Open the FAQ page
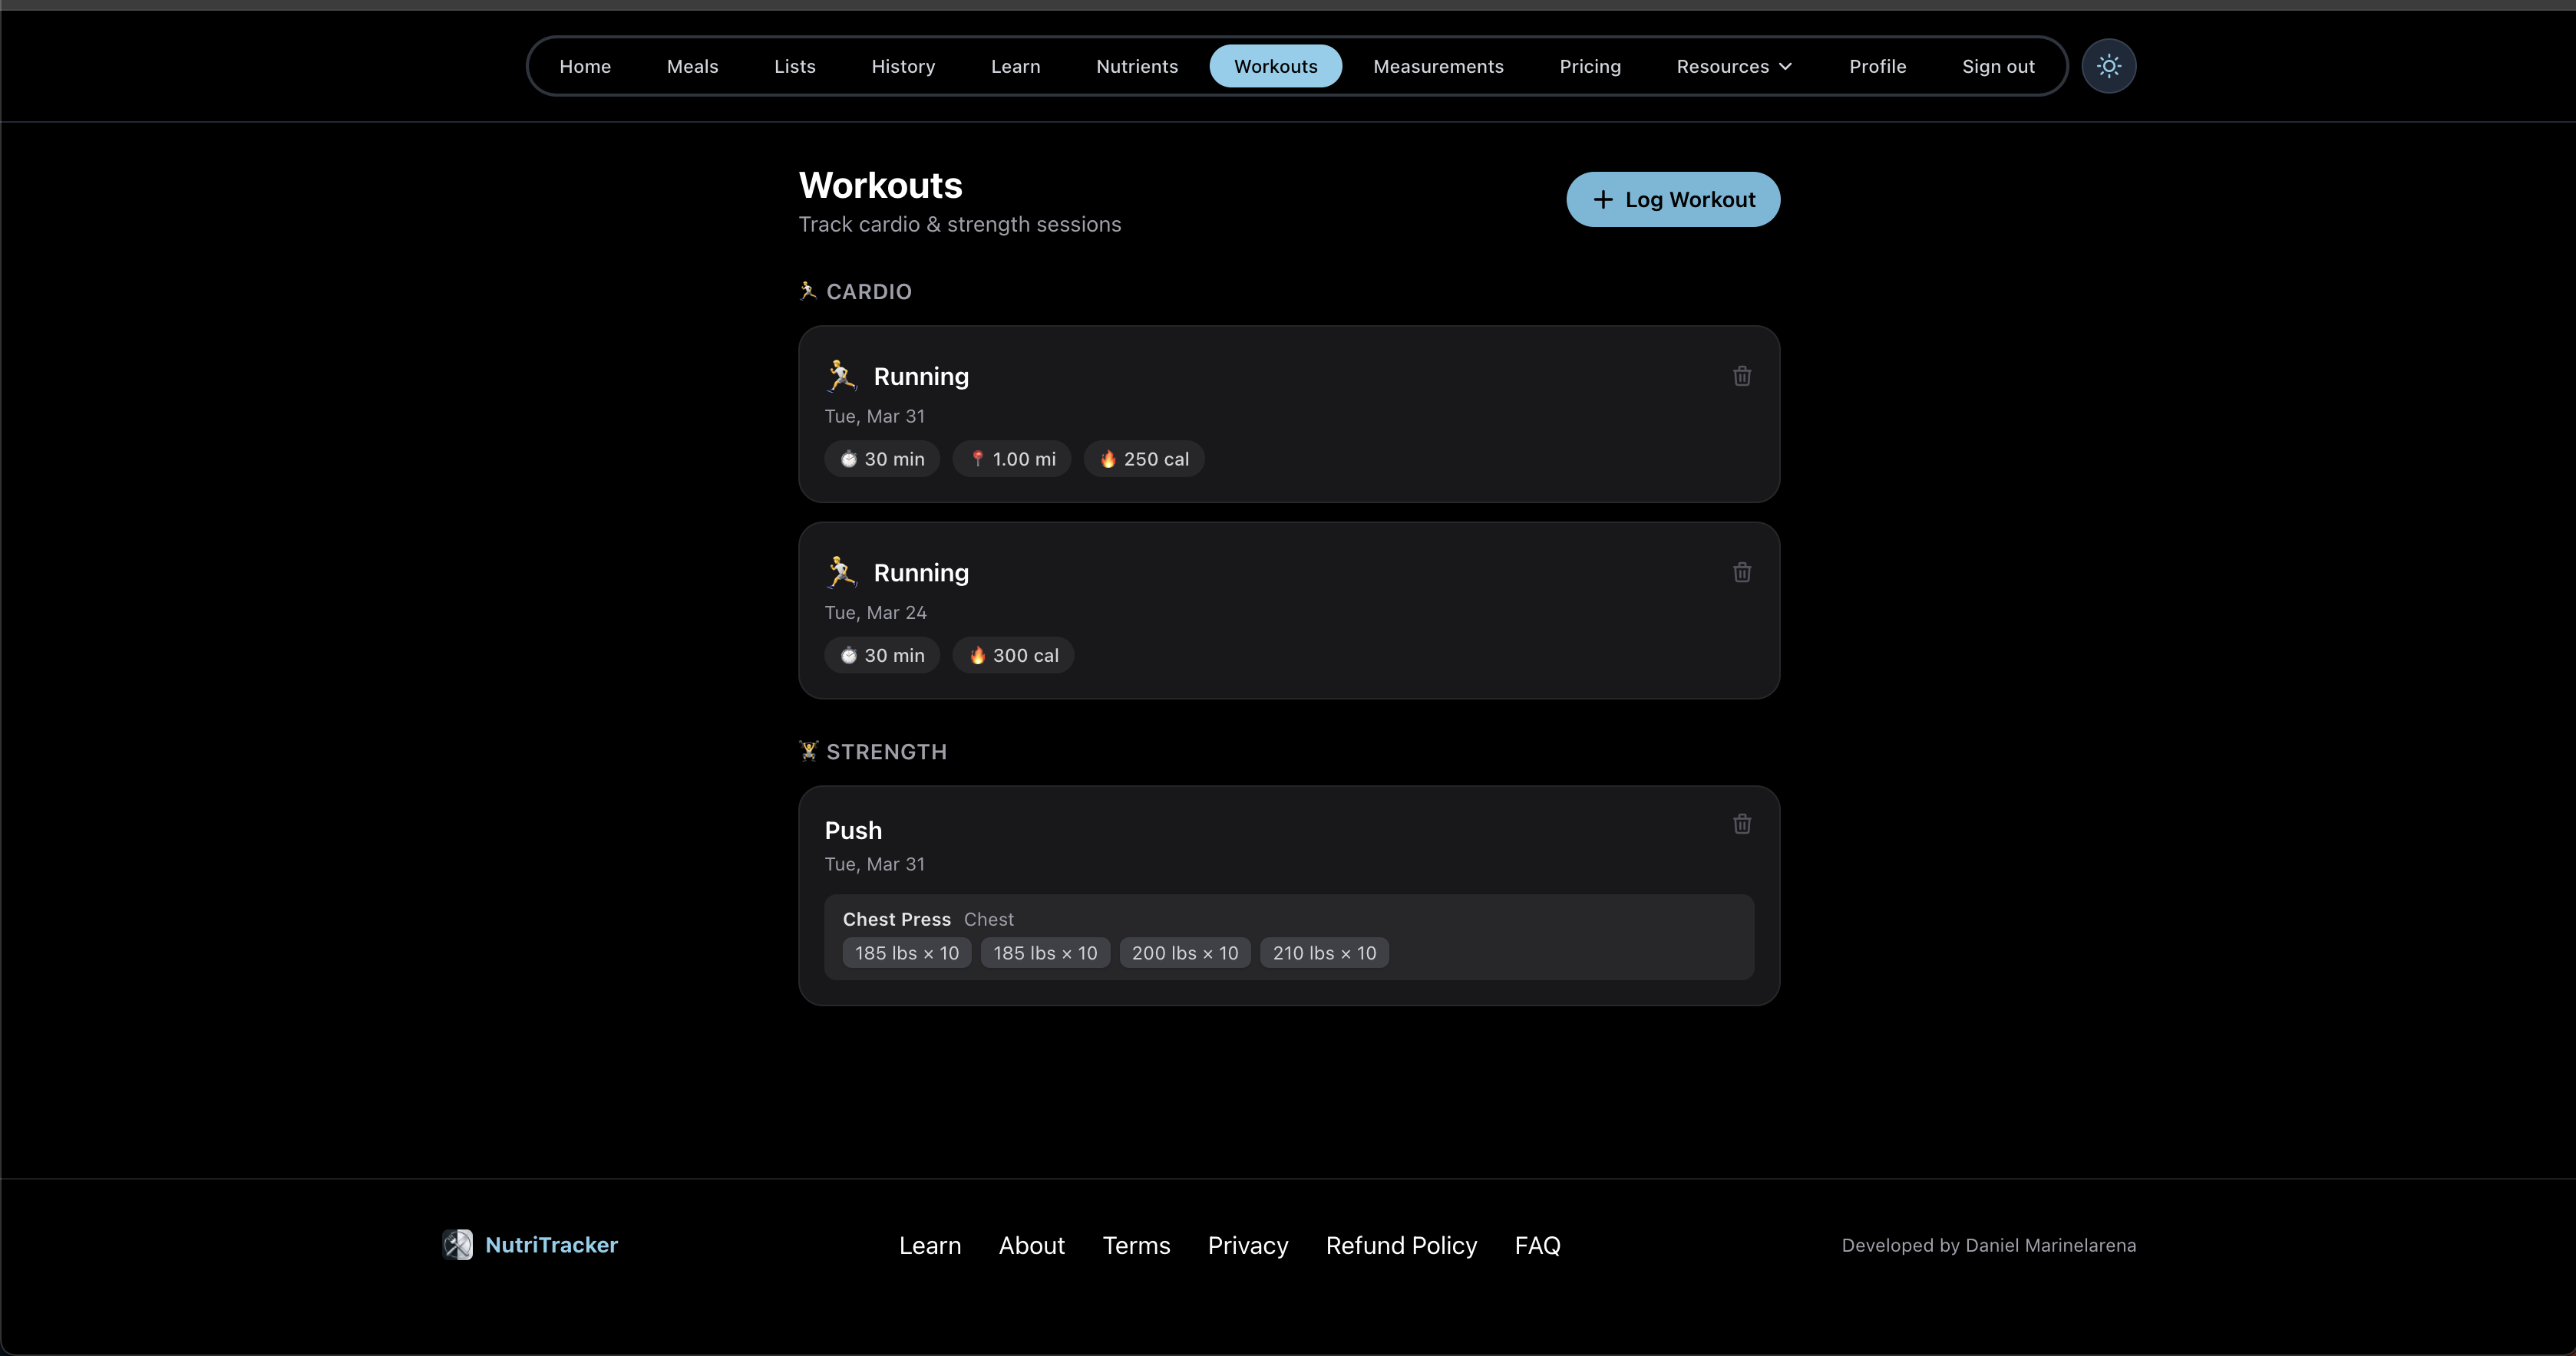Screen dimensions: 2576x1356 (1537, 1244)
